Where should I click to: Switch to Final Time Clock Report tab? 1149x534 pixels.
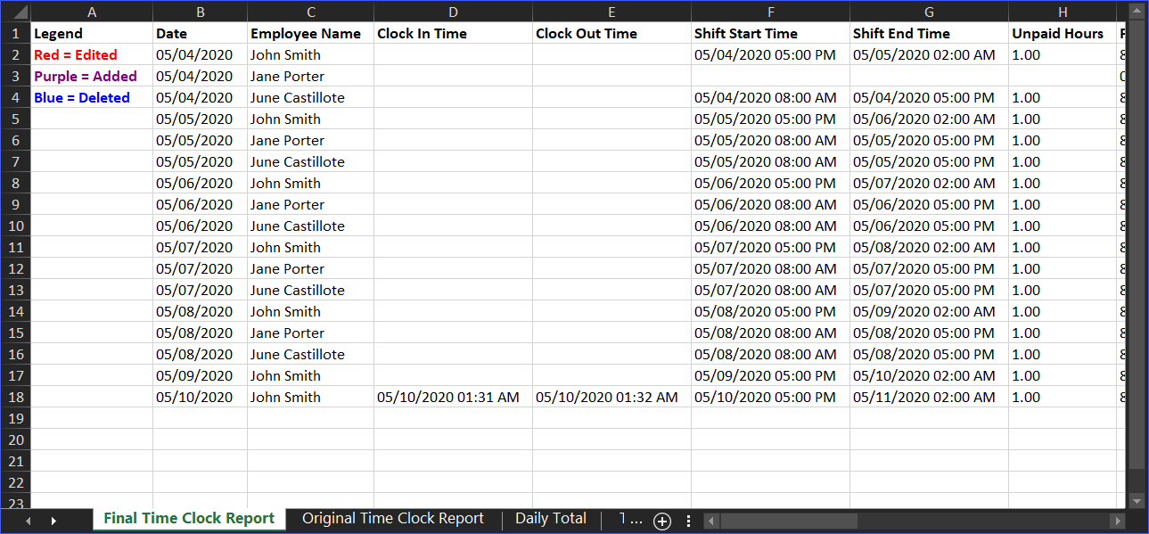click(x=189, y=519)
